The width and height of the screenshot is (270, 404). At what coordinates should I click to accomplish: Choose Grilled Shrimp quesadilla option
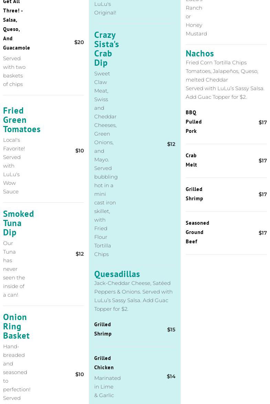[x=103, y=329]
